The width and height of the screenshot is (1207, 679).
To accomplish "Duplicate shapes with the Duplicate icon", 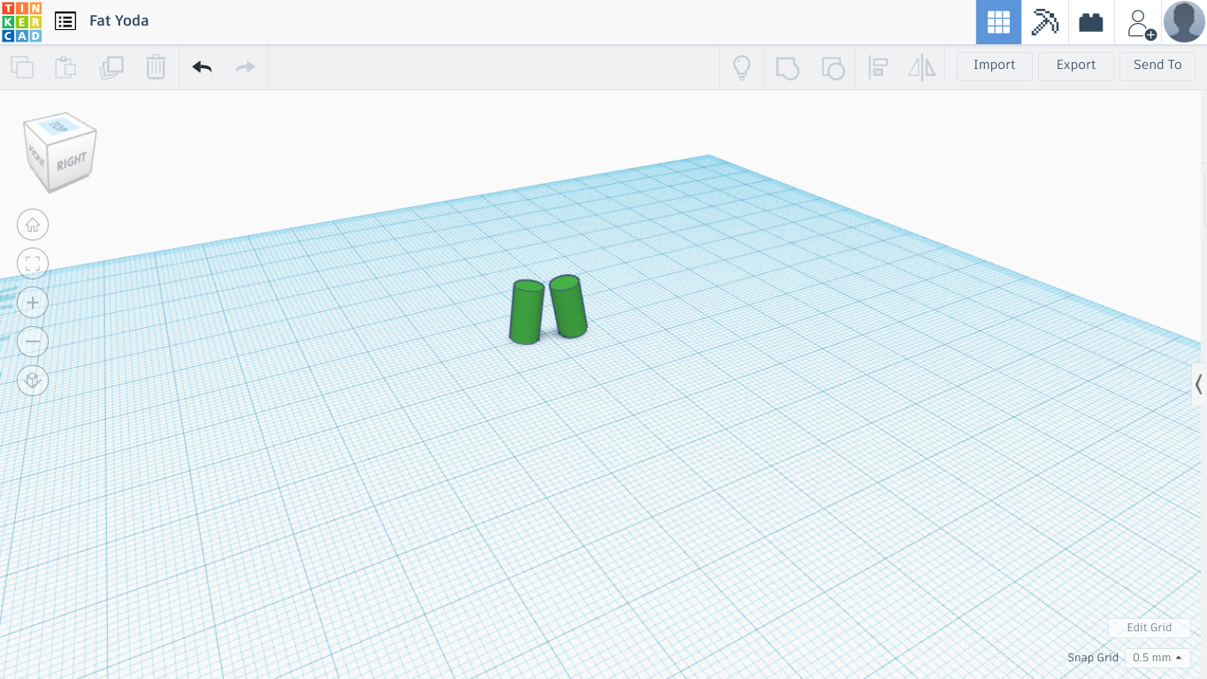I will (110, 66).
